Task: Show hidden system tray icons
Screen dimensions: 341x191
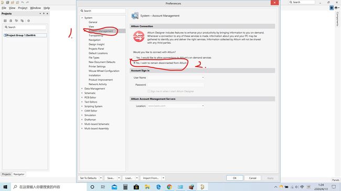Action: pos(275,187)
